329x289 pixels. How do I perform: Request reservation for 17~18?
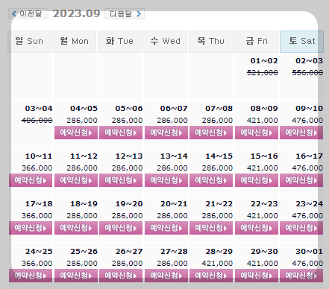coord(31,228)
